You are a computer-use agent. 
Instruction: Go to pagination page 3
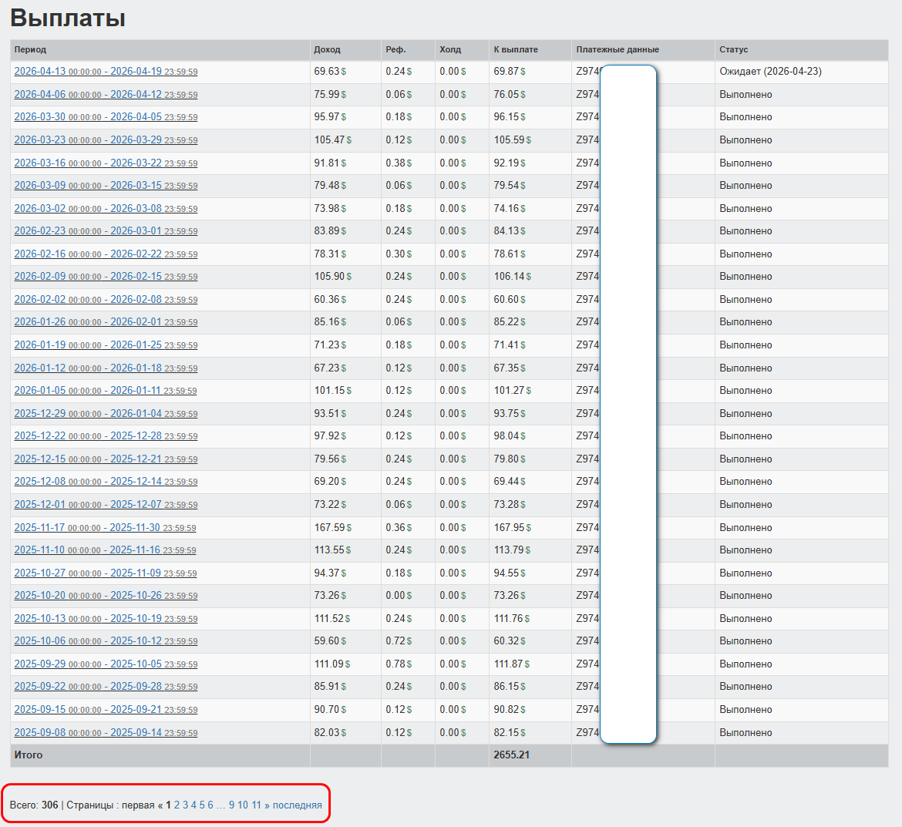click(x=185, y=805)
